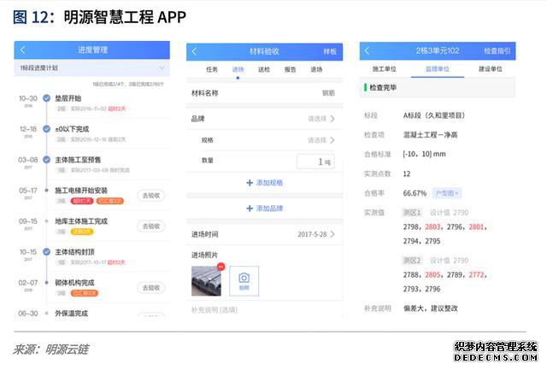The height and width of the screenshot is (370, 547).
Task: Select the 主体结构封顶 milestone title
Action: pyautogui.click(x=74, y=252)
